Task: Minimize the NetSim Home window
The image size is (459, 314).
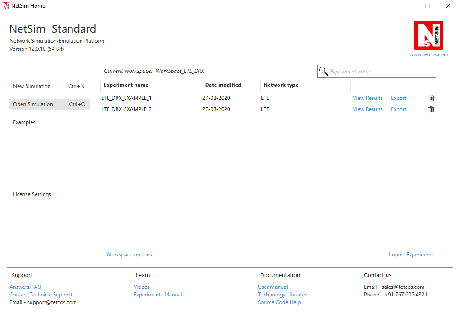Action: coord(407,6)
